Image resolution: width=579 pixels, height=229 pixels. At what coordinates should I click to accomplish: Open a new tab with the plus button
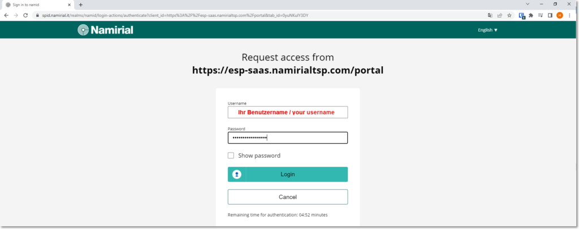pos(80,5)
